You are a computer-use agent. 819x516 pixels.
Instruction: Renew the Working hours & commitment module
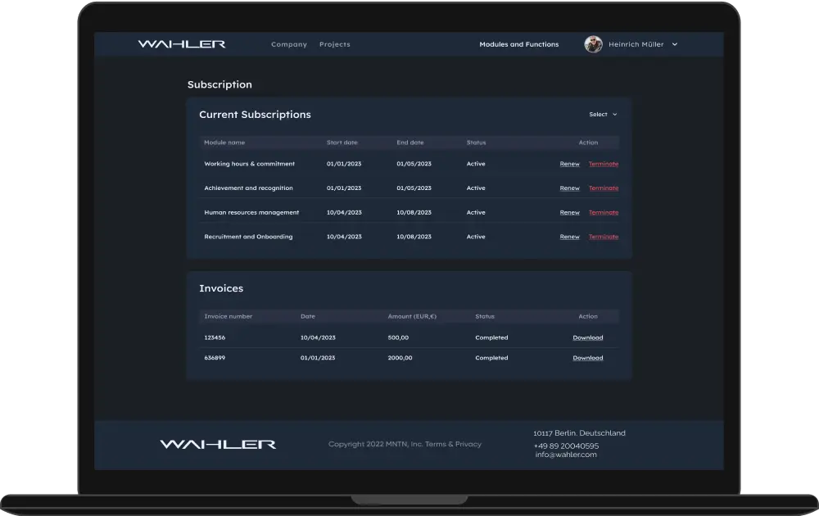click(x=569, y=164)
